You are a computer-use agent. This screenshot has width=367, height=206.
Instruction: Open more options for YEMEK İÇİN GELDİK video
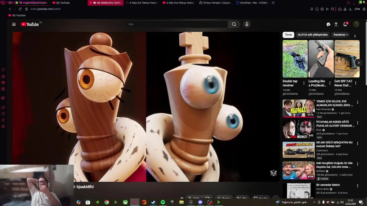click(357, 102)
